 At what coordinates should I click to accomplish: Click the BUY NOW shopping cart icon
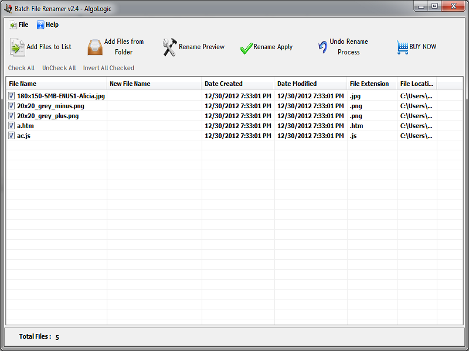tap(402, 47)
